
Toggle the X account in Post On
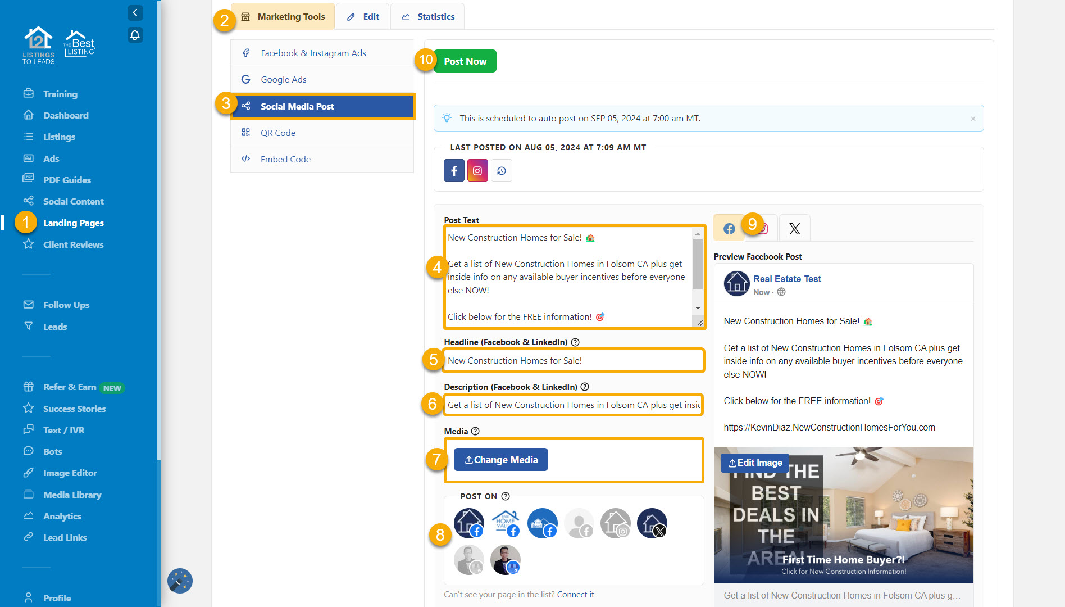652,523
